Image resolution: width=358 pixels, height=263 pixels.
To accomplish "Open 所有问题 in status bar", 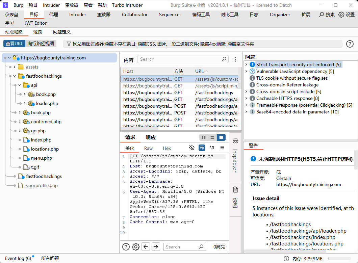I will (50, 258).
